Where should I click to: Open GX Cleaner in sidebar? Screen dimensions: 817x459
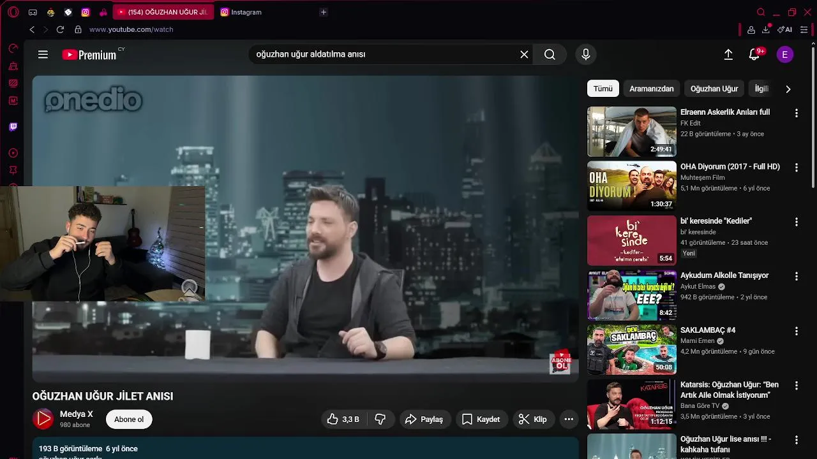pyautogui.click(x=13, y=66)
